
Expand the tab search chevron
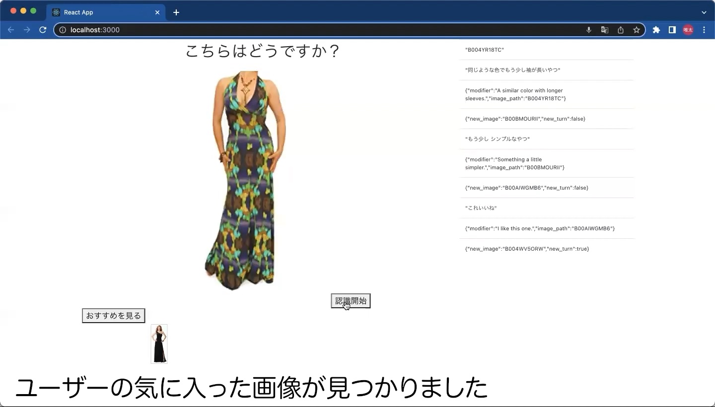click(x=704, y=12)
